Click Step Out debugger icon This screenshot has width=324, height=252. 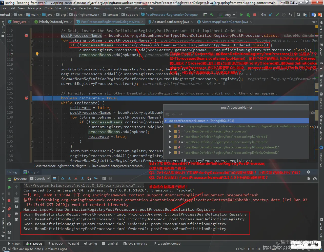(x=82, y=179)
